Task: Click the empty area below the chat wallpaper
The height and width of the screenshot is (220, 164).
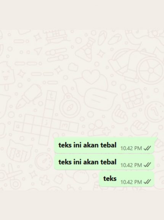Action: click(82, 205)
